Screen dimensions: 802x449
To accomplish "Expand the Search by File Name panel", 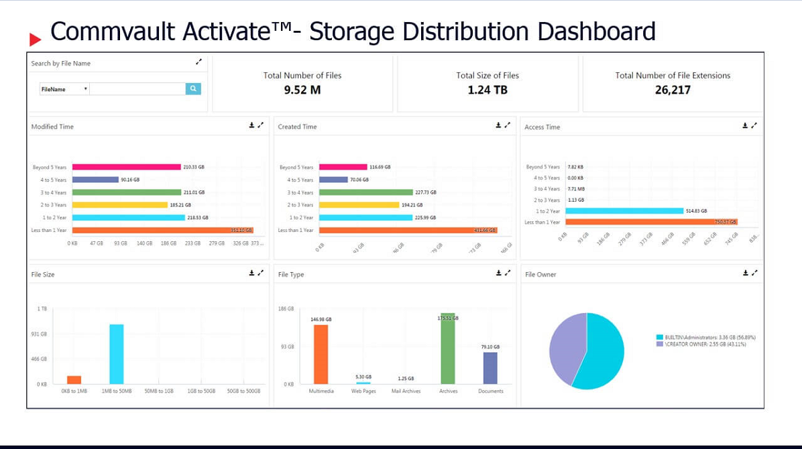I will [x=198, y=62].
